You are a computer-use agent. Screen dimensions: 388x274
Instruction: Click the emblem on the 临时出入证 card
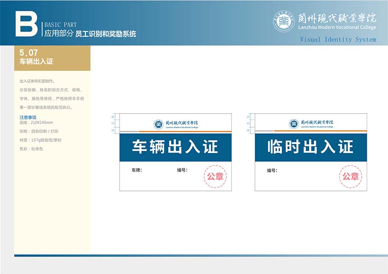(294, 124)
